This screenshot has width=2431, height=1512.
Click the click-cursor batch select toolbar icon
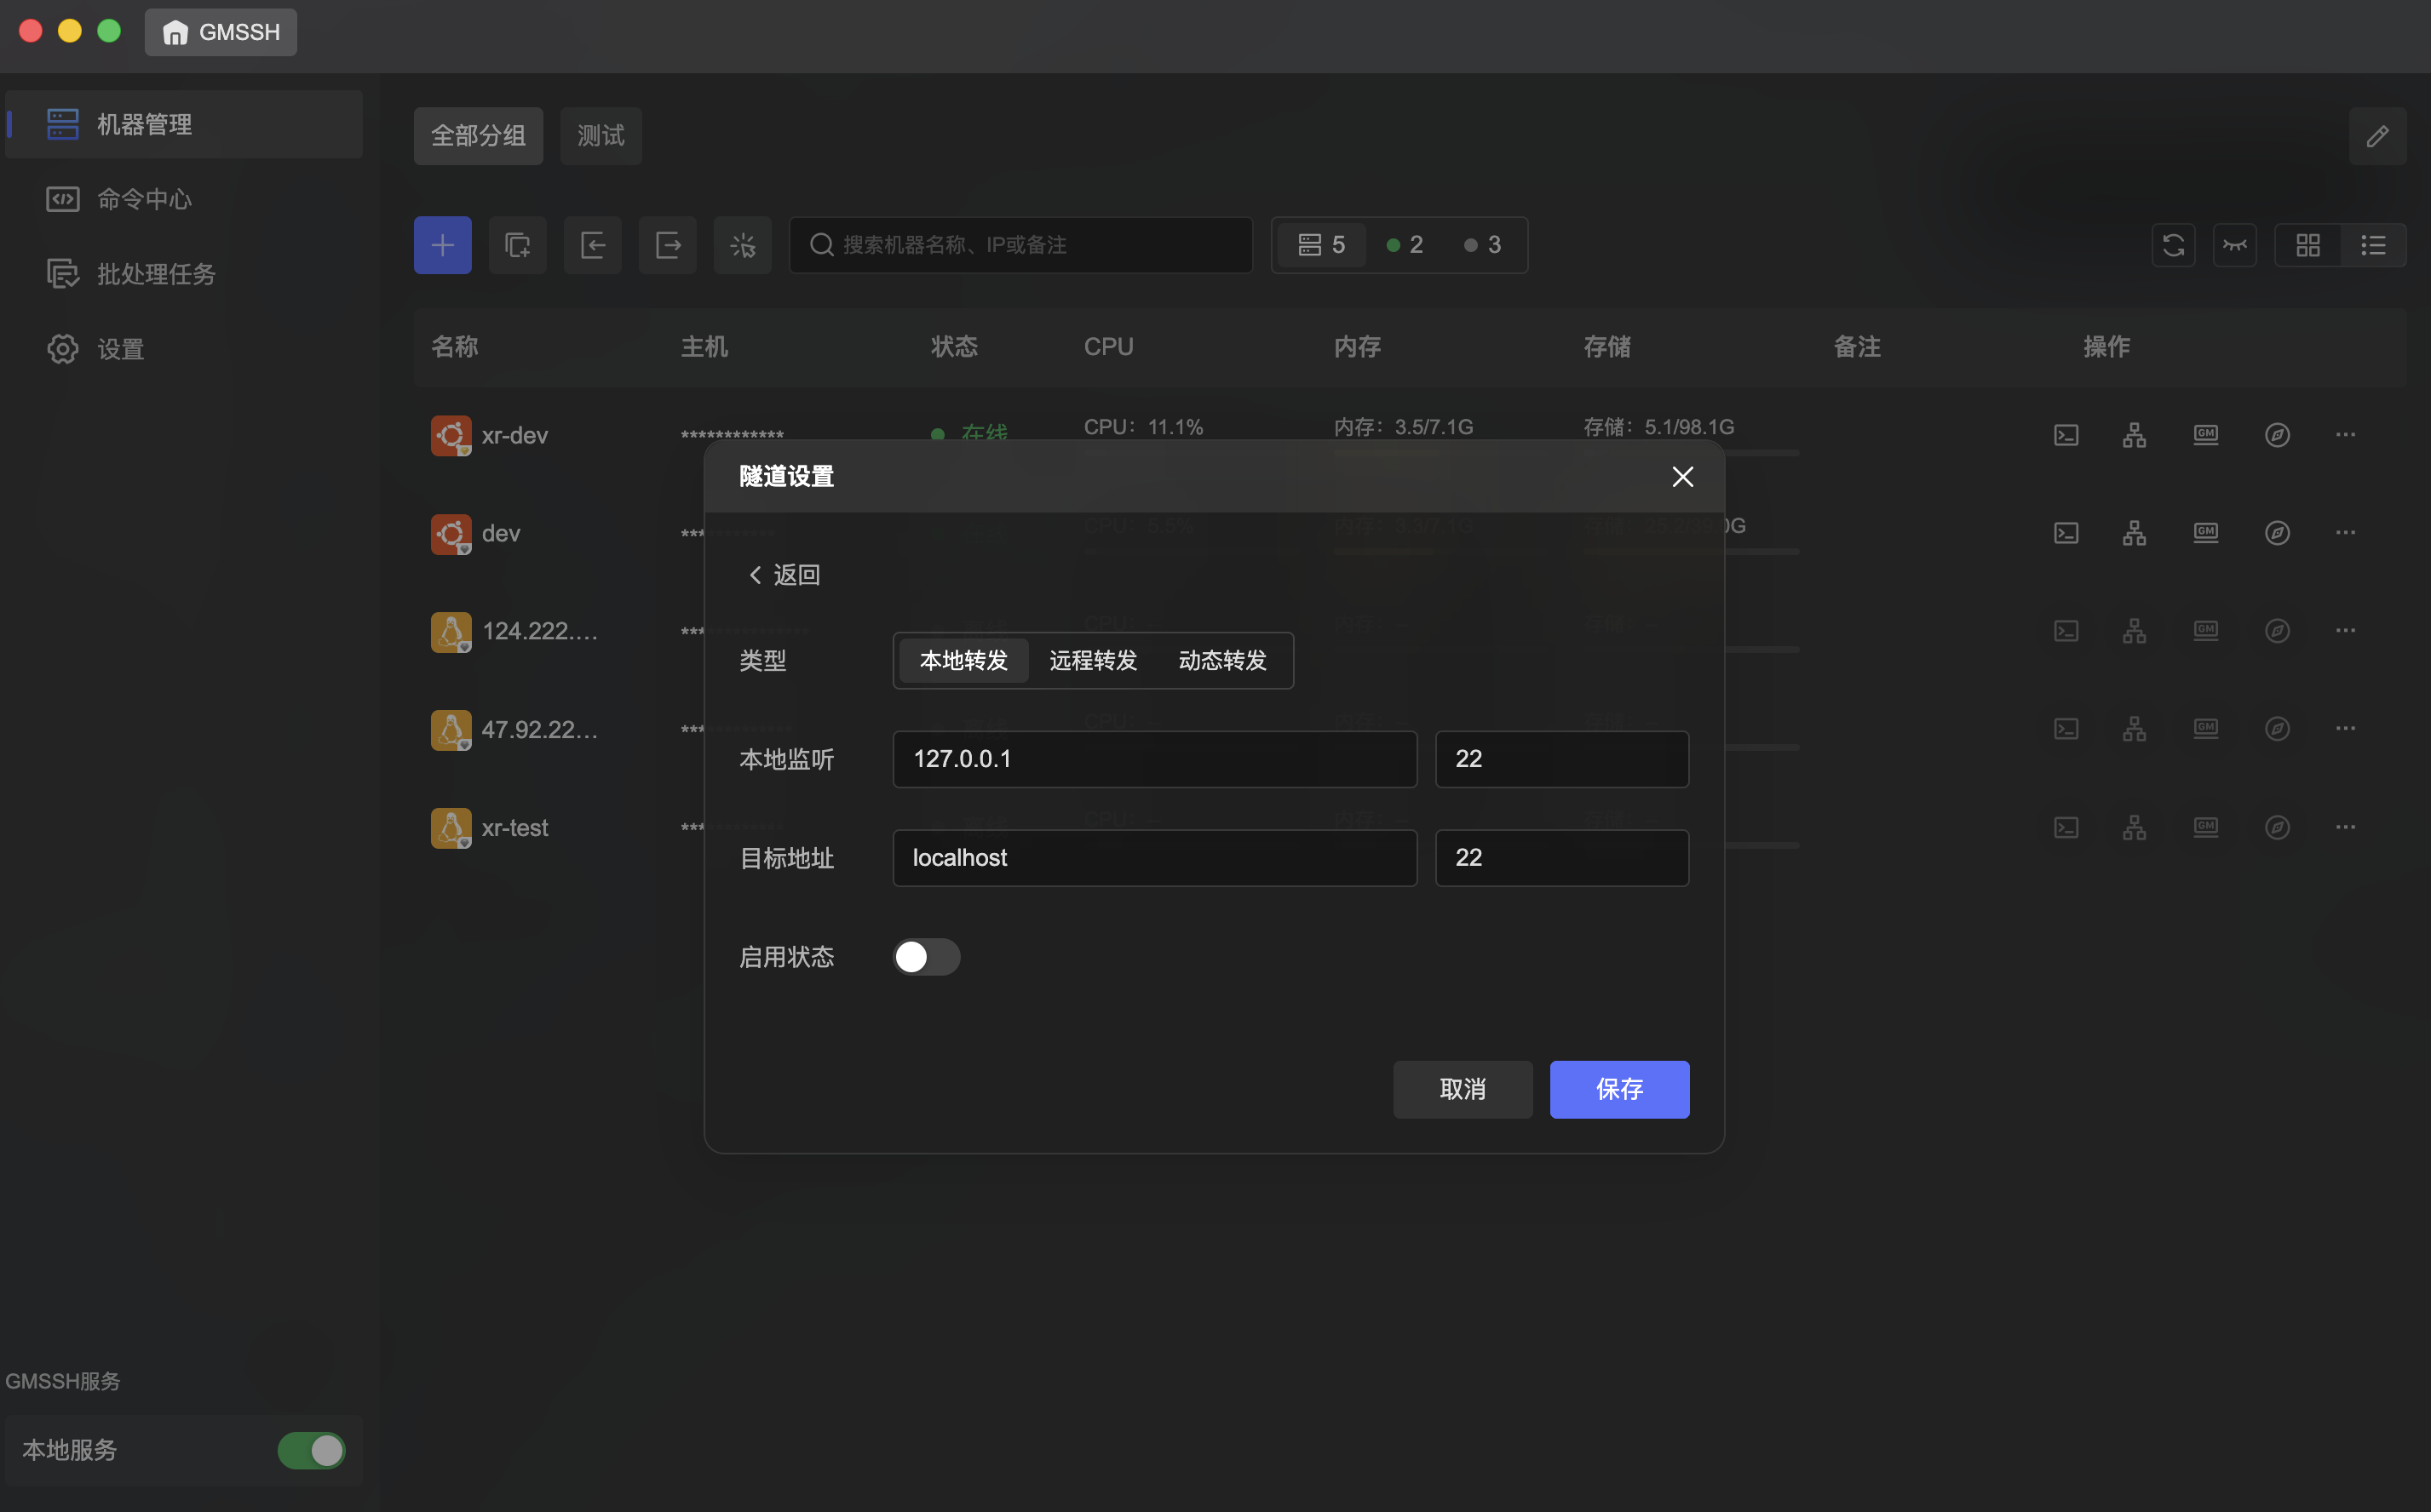(742, 245)
